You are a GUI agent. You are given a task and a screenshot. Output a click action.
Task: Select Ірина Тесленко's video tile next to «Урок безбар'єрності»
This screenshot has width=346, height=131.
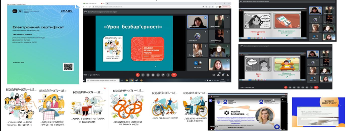tap(197, 22)
